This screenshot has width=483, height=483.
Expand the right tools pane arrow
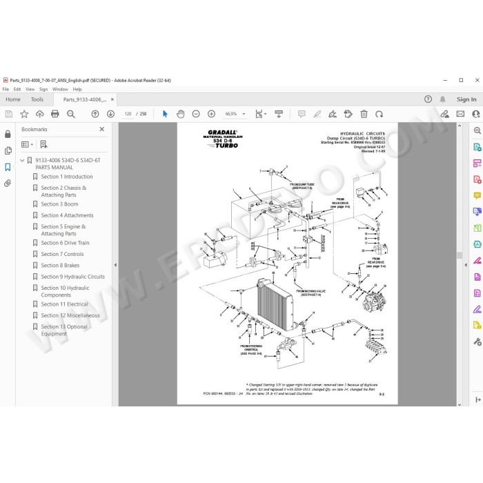[x=466, y=264]
